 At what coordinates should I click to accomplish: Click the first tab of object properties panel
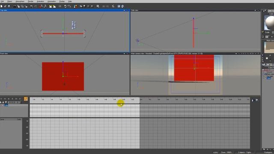[x=265, y=11]
